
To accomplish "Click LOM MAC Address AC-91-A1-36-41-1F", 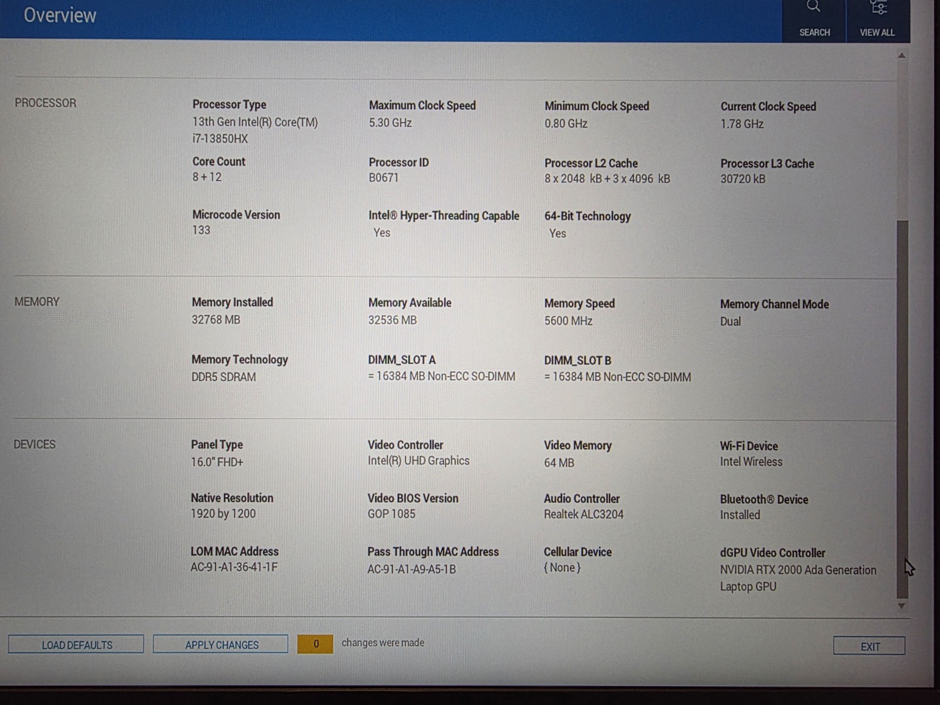I will click(234, 567).
